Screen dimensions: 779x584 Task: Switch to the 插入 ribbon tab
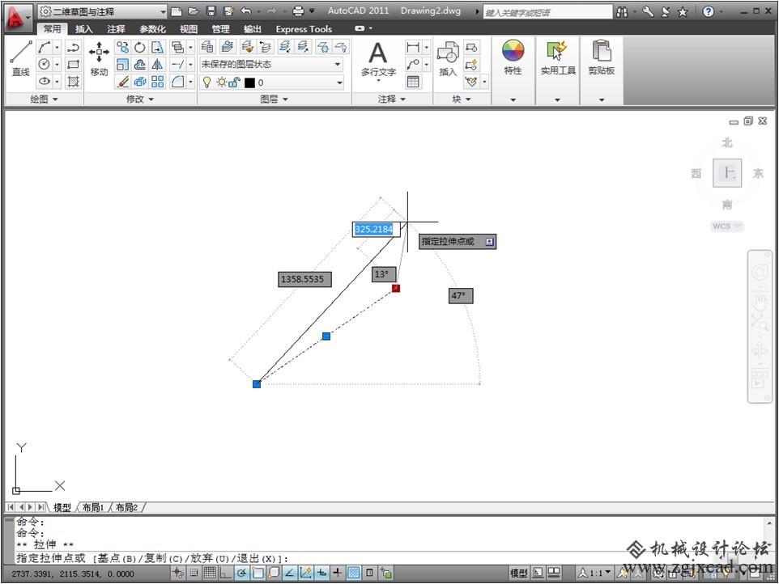coord(83,29)
